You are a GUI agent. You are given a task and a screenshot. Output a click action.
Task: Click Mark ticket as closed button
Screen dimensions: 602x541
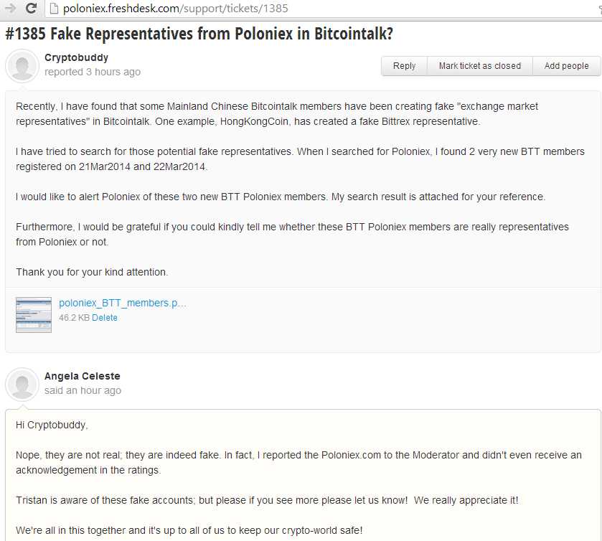[x=480, y=66]
